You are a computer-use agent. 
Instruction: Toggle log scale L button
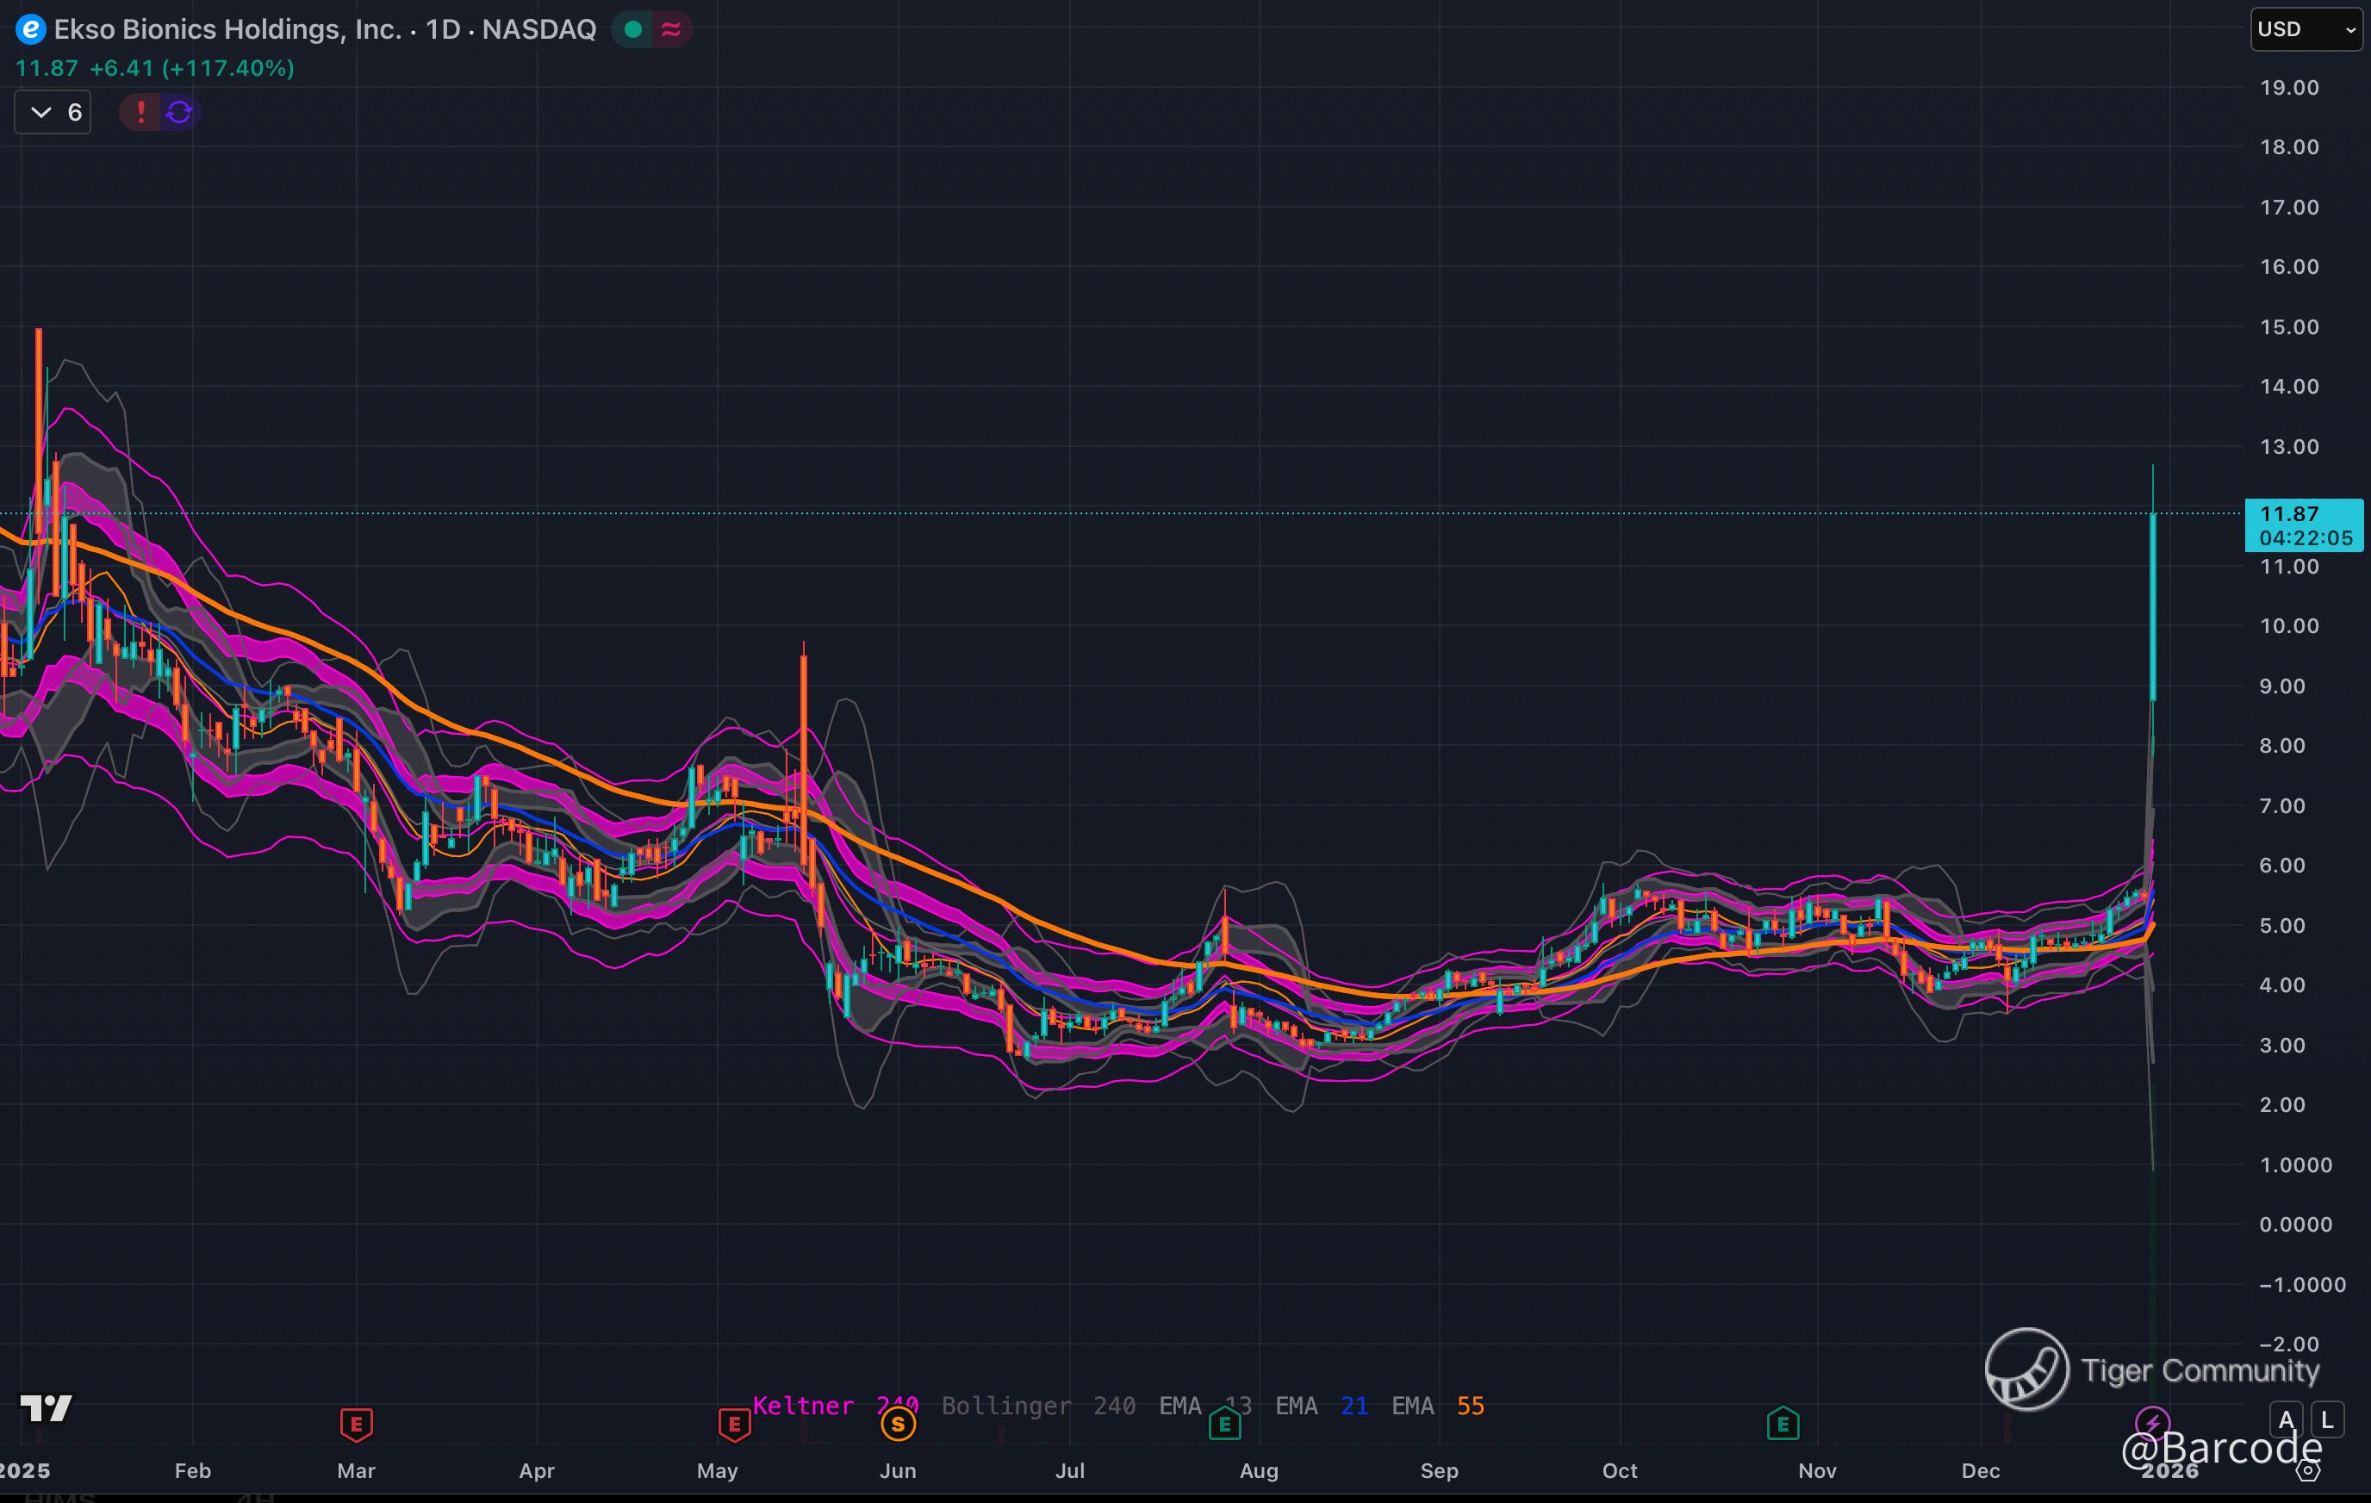[2327, 1420]
